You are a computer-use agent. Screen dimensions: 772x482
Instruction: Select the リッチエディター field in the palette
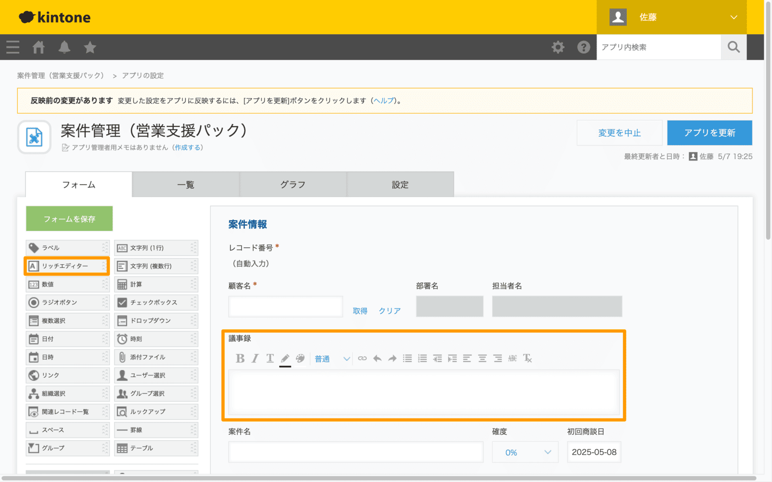68,266
